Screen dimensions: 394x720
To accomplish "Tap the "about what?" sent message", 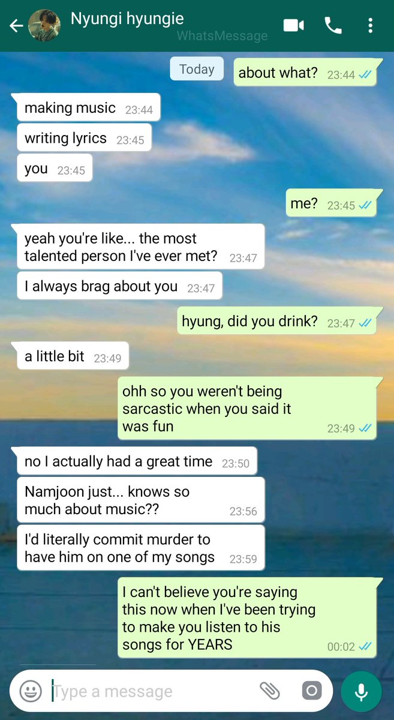I will [x=305, y=73].
